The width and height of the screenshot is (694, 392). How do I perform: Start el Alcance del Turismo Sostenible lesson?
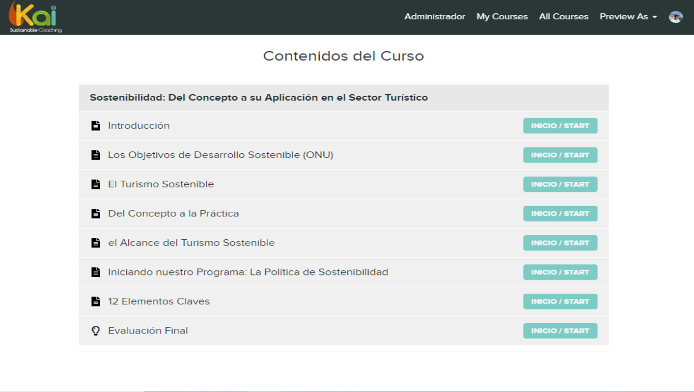point(560,243)
